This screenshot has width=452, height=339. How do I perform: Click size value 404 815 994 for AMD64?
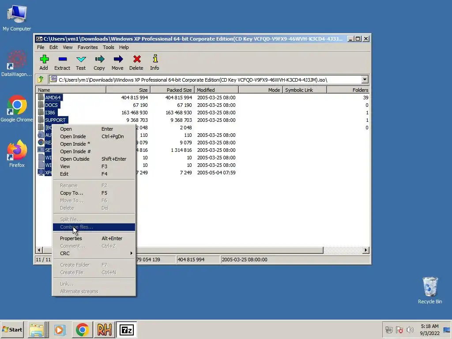coord(134,98)
